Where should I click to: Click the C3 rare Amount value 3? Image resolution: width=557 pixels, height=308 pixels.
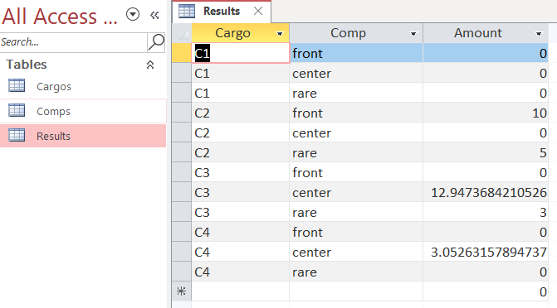(x=486, y=212)
